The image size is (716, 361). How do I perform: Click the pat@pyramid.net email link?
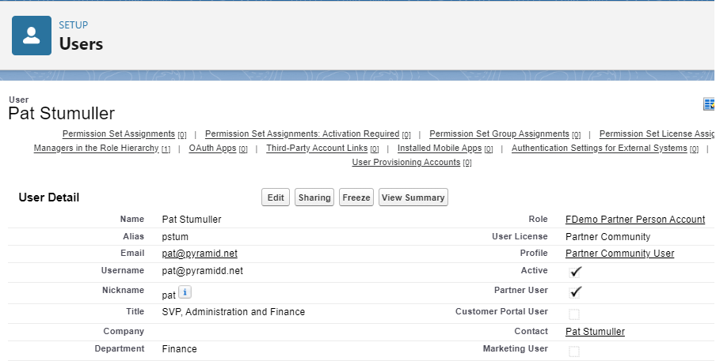(200, 254)
